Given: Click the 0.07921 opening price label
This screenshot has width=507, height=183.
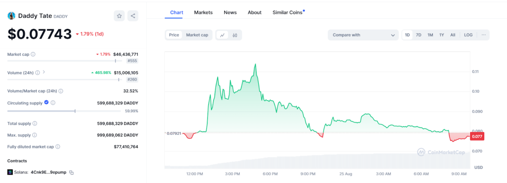Looking at the screenshot, I should 173,134.
